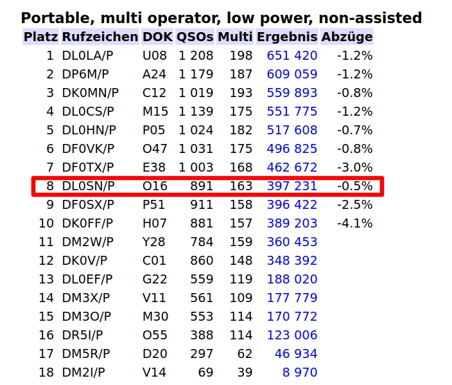Click the 188 020 result link
The image size is (452, 385).
[x=291, y=280]
